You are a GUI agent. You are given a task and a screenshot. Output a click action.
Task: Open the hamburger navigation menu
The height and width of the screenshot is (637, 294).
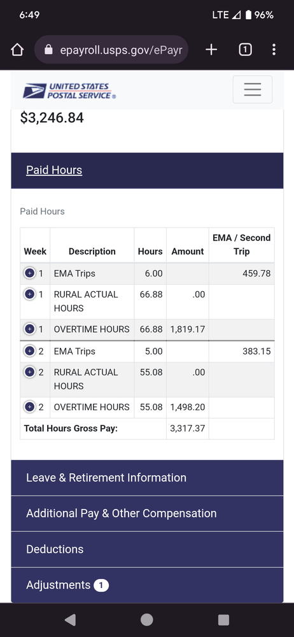click(x=252, y=89)
